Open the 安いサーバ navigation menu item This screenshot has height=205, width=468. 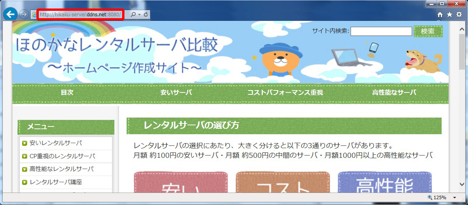click(x=176, y=92)
